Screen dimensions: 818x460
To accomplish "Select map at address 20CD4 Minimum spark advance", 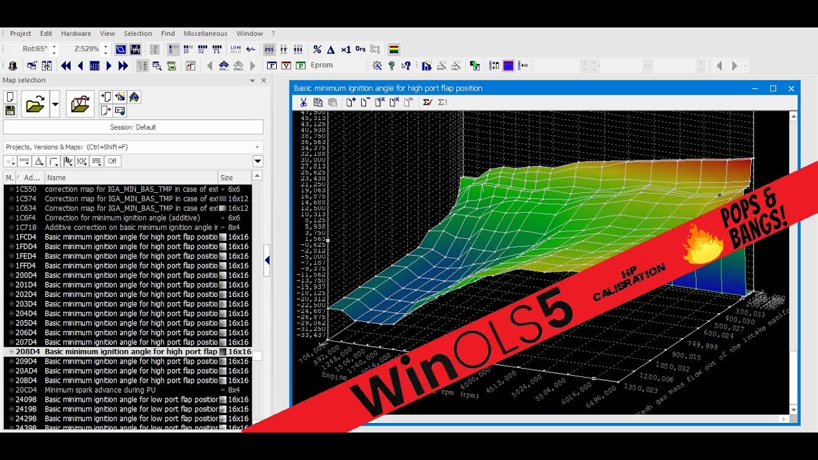I will point(128,390).
